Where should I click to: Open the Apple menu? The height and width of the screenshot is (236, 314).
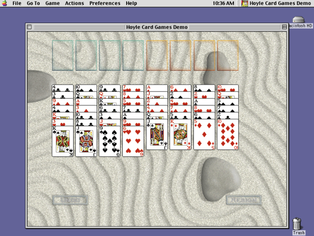[4, 3]
